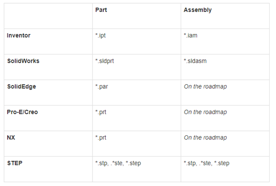Click NX's On the roadmap cell

point(205,138)
